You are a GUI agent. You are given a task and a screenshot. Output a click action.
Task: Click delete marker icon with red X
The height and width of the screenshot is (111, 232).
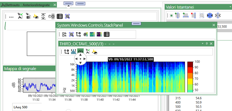pos(194,15)
